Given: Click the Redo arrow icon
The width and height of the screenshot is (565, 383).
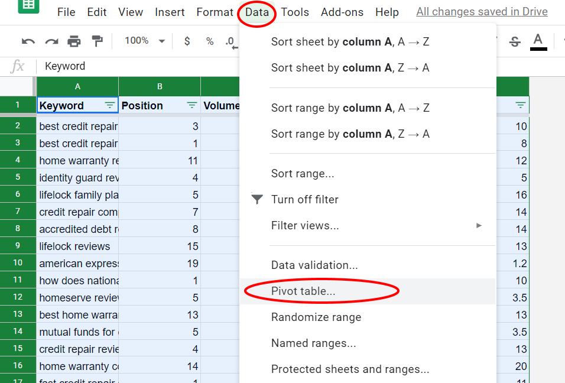Looking at the screenshot, I should pyautogui.click(x=51, y=41).
